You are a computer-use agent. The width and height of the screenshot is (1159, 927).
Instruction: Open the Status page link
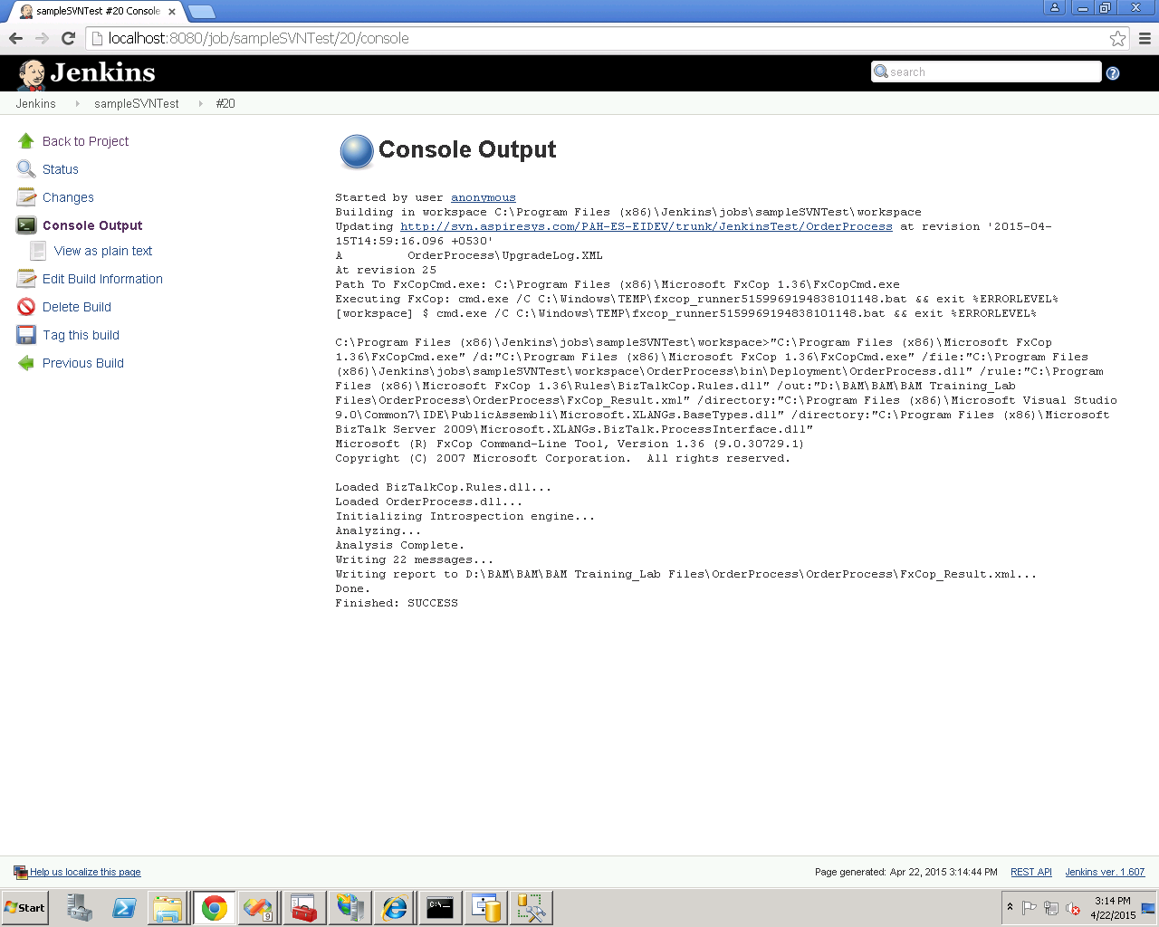61,169
